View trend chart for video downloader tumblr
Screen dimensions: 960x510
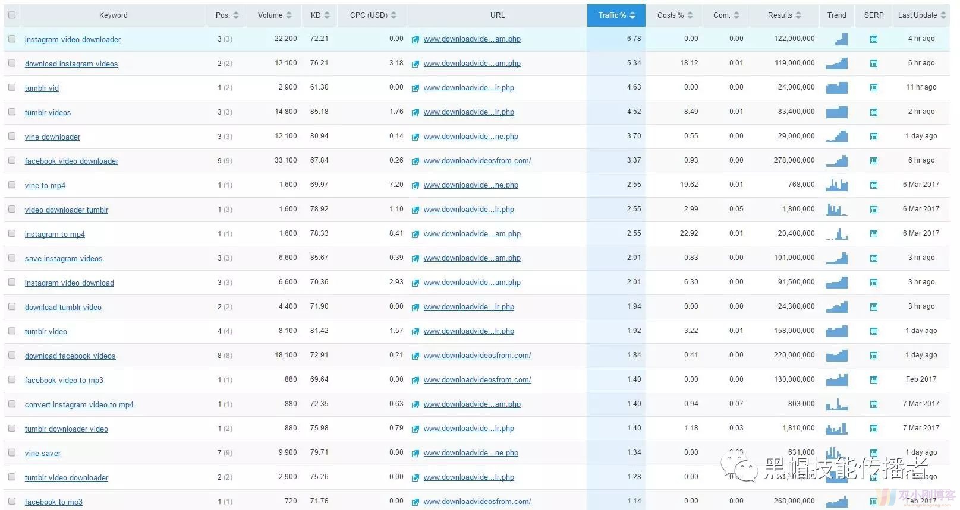pyautogui.click(x=837, y=210)
